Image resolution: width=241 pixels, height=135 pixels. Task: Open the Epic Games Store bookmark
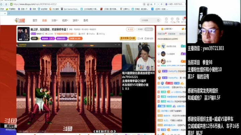click(70, 9)
